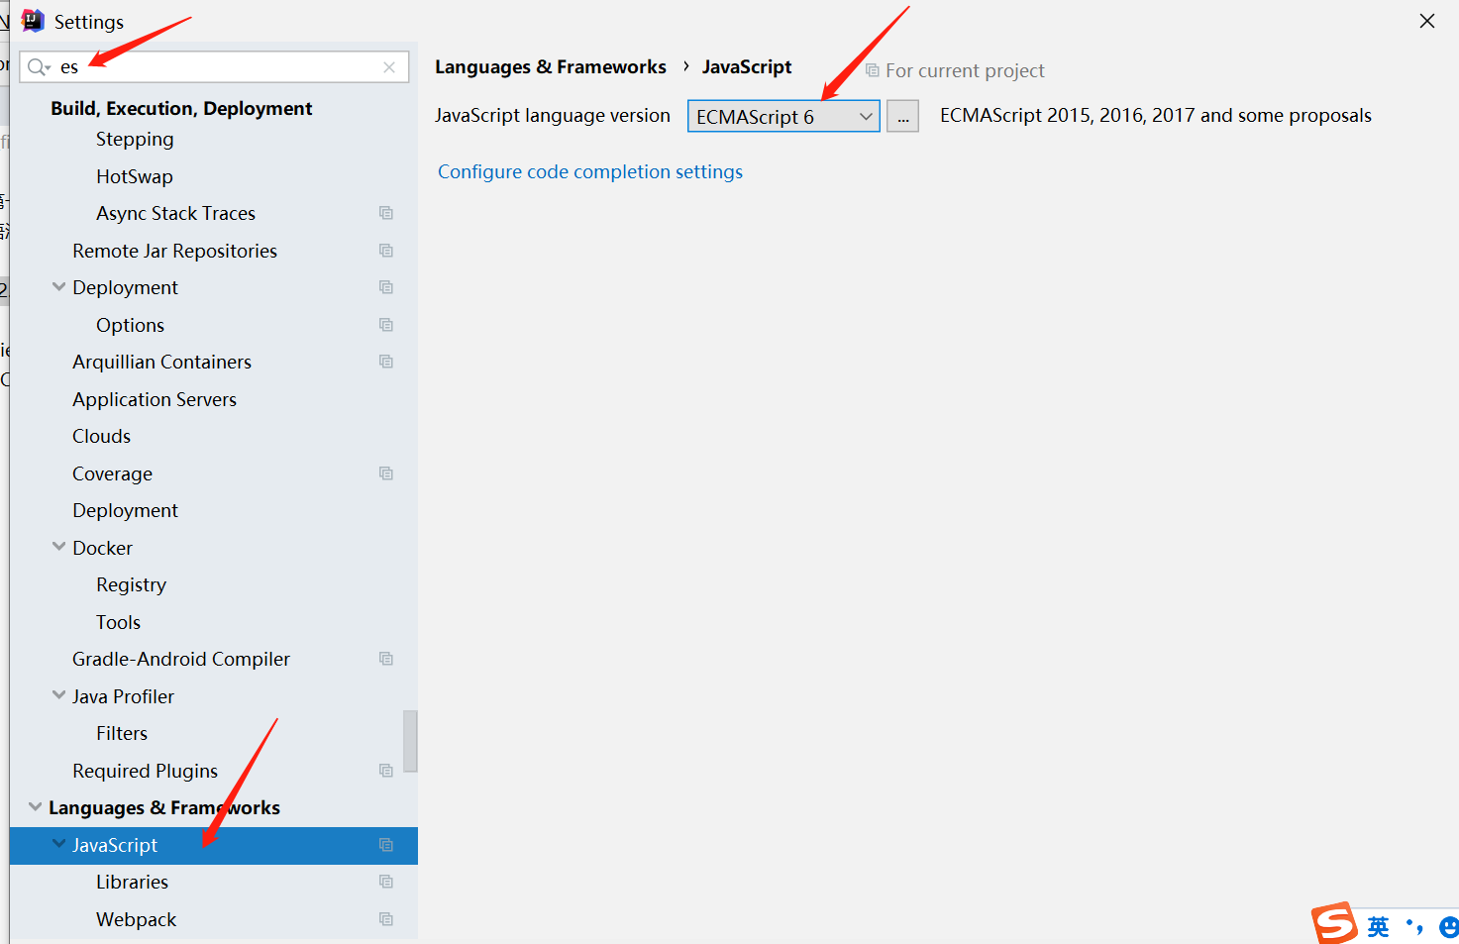Image resolution: width=1459 pixels, height=944 pixels.
Task: Click the IntelliJ Settings window icon
Action: tap(33, 21)
